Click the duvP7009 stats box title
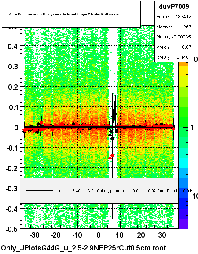Screen dimensions: 198x254 point(174,7)
